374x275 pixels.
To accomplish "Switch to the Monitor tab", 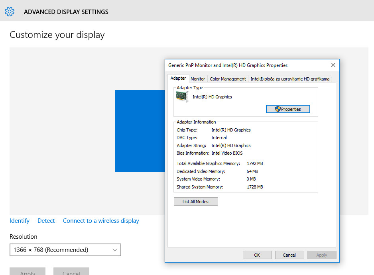I will click(x=198, y=79).
